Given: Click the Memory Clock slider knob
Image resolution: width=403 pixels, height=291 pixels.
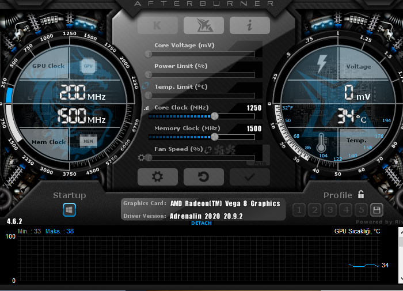Looking at the screenshot, I should tap(215, 137).
